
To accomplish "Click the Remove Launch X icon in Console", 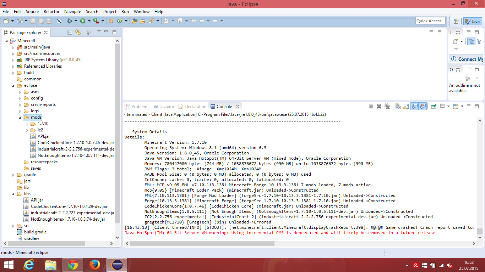I will pos(379,106).
